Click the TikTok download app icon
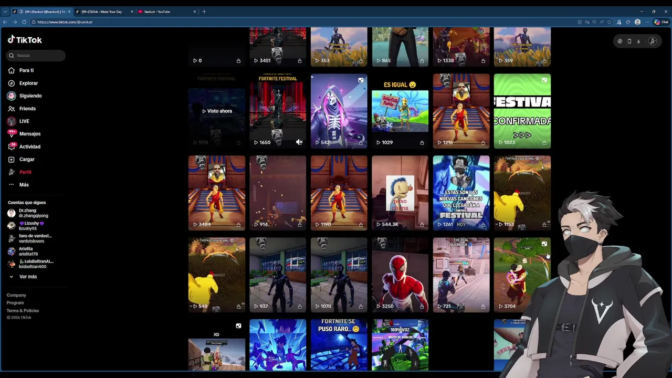Screen dimensions: 672x378 [638, 41]
